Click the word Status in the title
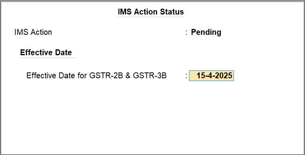 (172, 12)
